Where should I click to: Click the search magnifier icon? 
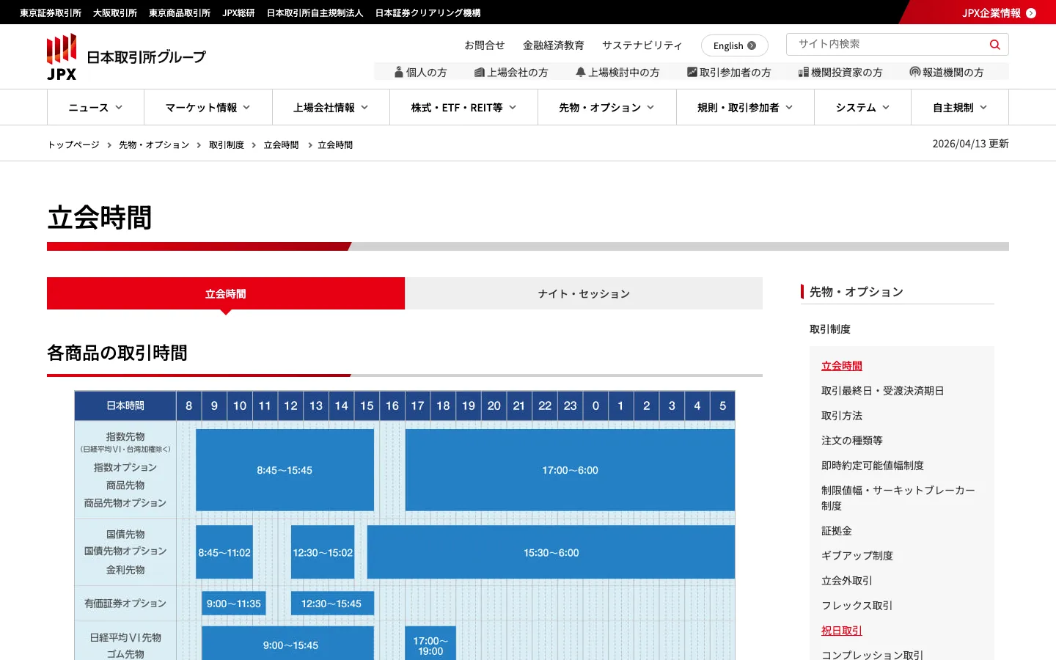[x=994, y=45]
